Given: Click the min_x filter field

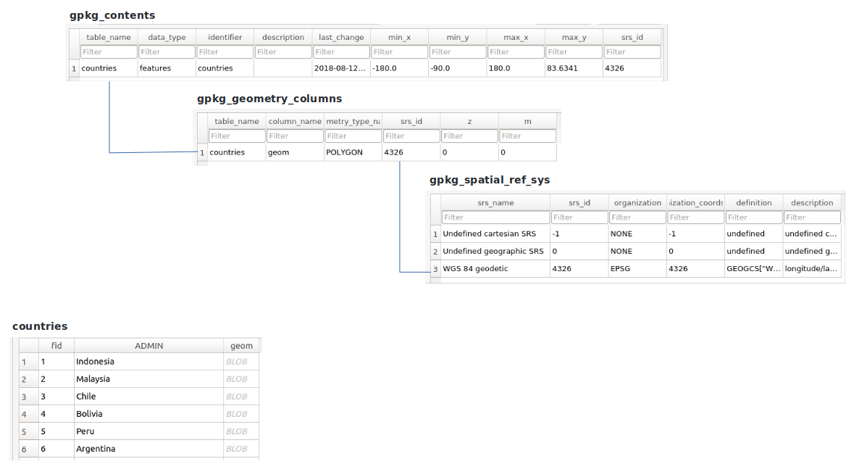Looking at the screenshot, I should pos(399,51).
